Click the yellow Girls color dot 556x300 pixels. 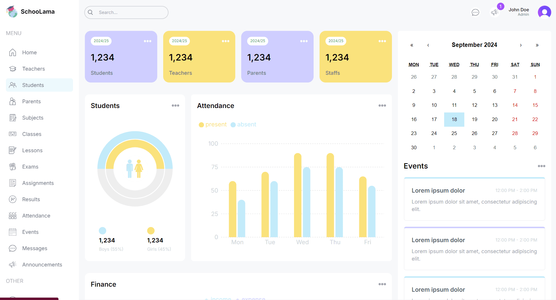click(151, 231)
